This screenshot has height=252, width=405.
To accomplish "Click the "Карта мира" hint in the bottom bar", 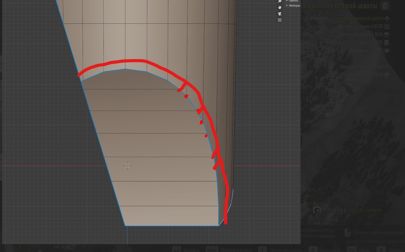I will point(330,250).
